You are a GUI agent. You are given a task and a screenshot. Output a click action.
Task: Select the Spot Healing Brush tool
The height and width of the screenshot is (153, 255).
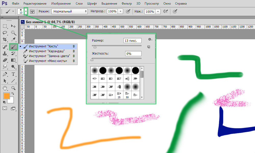coord(5,47)
